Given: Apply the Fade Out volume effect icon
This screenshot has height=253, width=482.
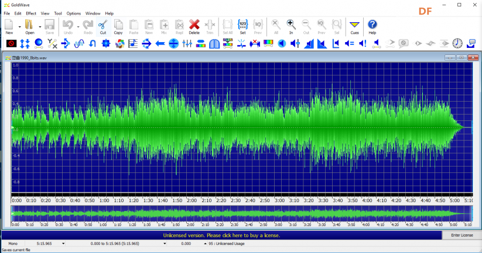Looking at the screenshot, I should click(x=322, y=44).
